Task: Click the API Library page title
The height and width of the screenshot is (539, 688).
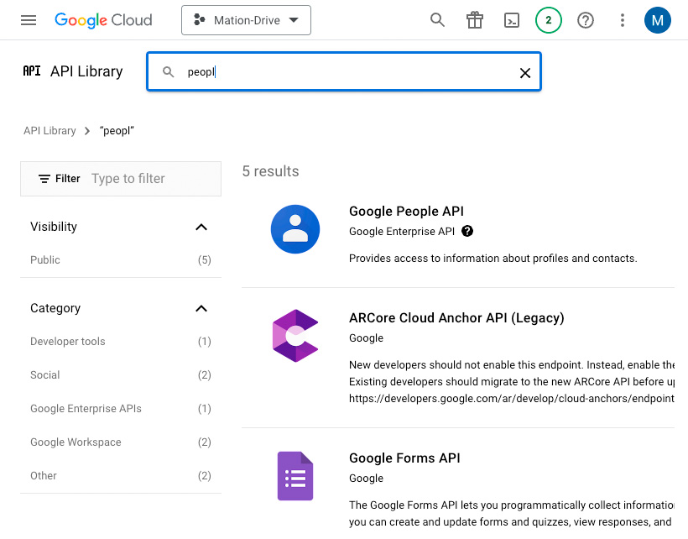Action: pos(86,71)
